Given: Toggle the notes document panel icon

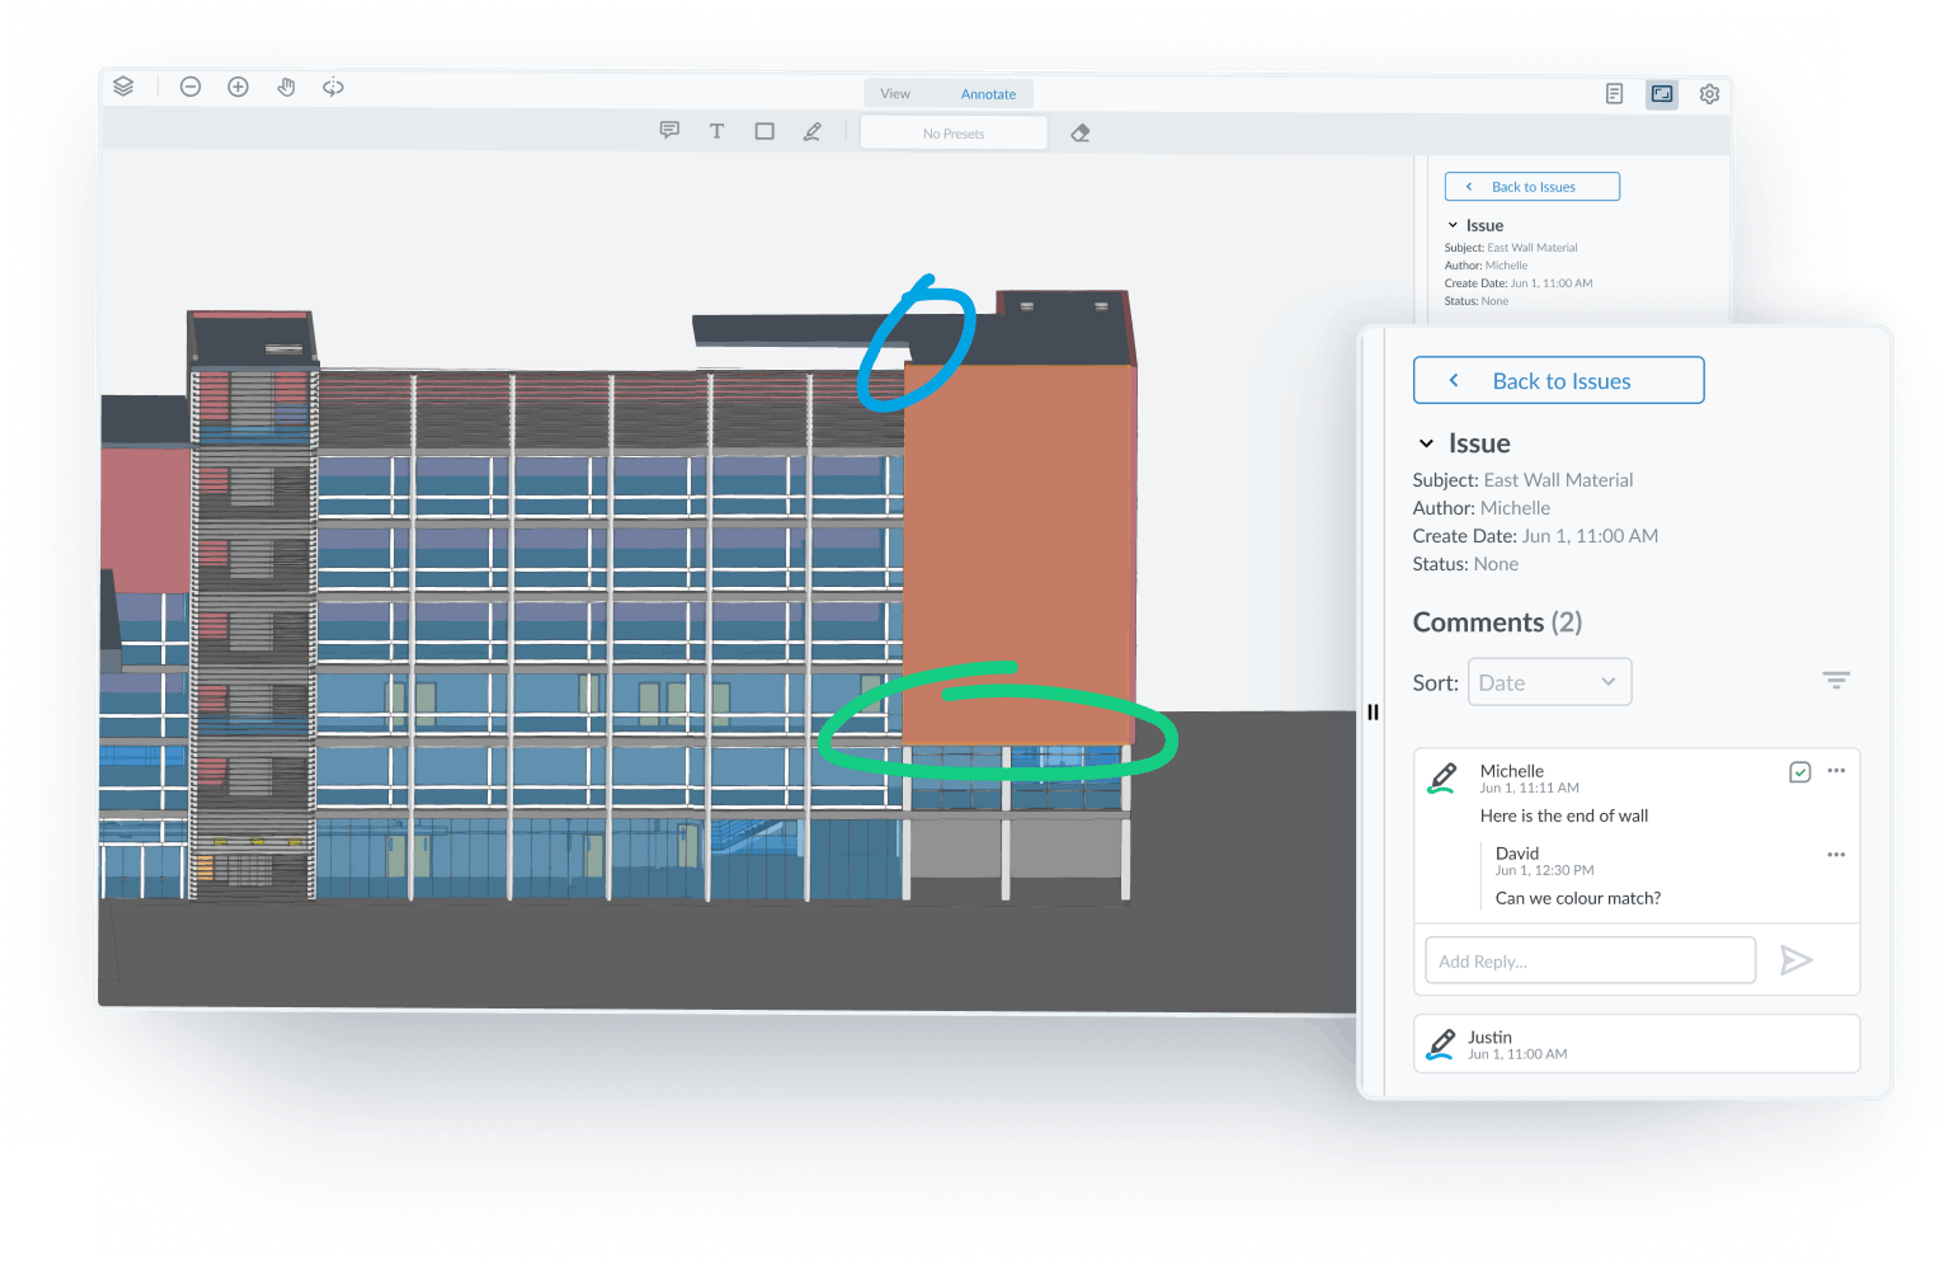Looking at the screenshot, I should click(x=1614, y=95).
